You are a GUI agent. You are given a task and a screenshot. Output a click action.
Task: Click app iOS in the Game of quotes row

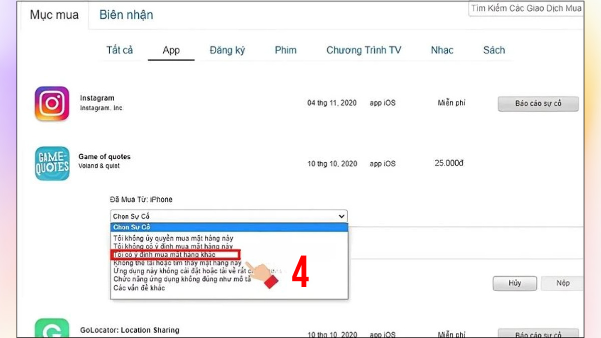pyautogui.click(x=383, y=164)
